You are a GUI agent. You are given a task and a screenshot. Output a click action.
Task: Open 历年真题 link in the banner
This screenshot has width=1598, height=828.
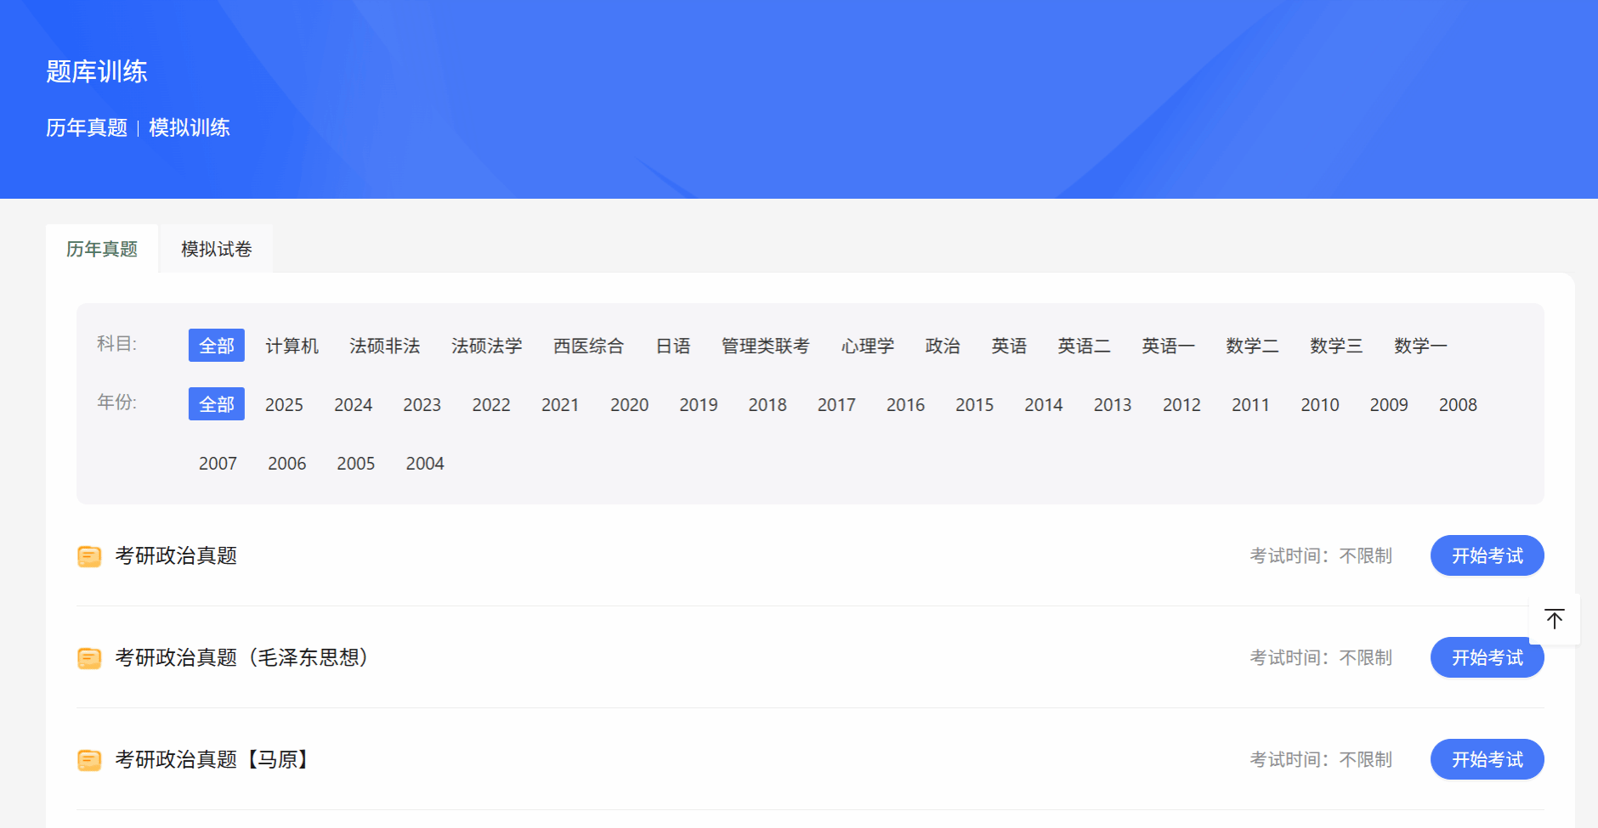tap(87, 127)
